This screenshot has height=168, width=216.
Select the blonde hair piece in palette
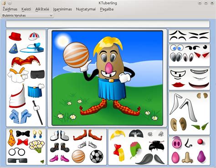coord(118,135)
